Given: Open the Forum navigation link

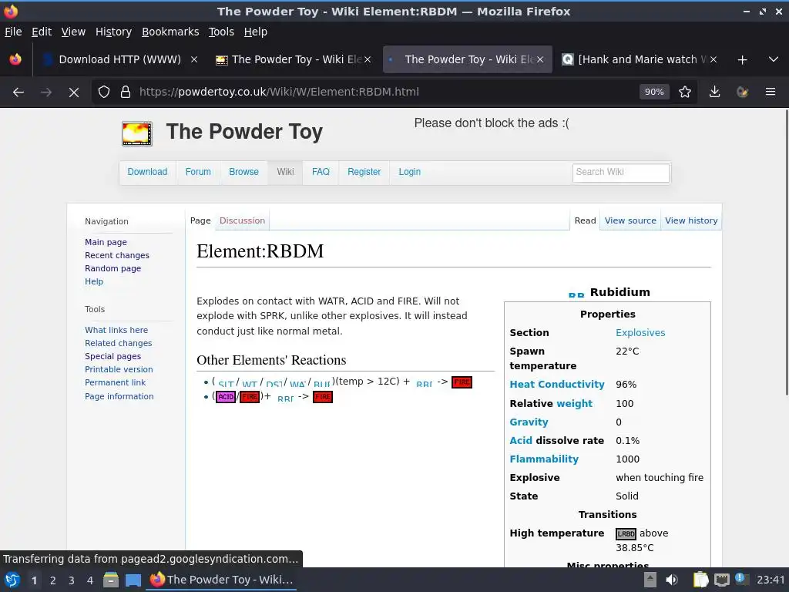Looking at the screenshot, I should tap(198, 172).
